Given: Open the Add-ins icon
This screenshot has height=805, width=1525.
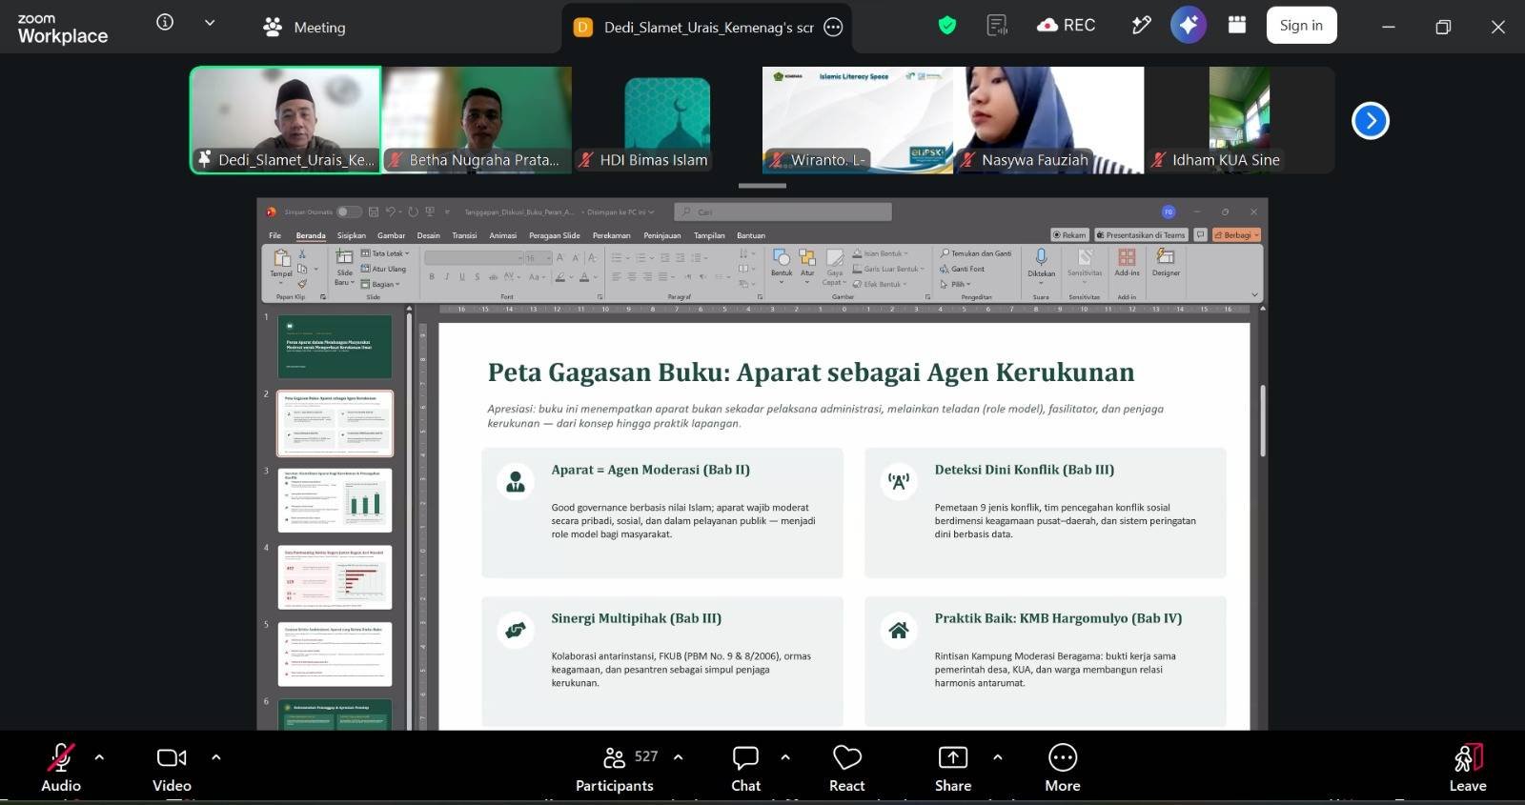Looking at the screenshot, I should (x=1127, y=257).
